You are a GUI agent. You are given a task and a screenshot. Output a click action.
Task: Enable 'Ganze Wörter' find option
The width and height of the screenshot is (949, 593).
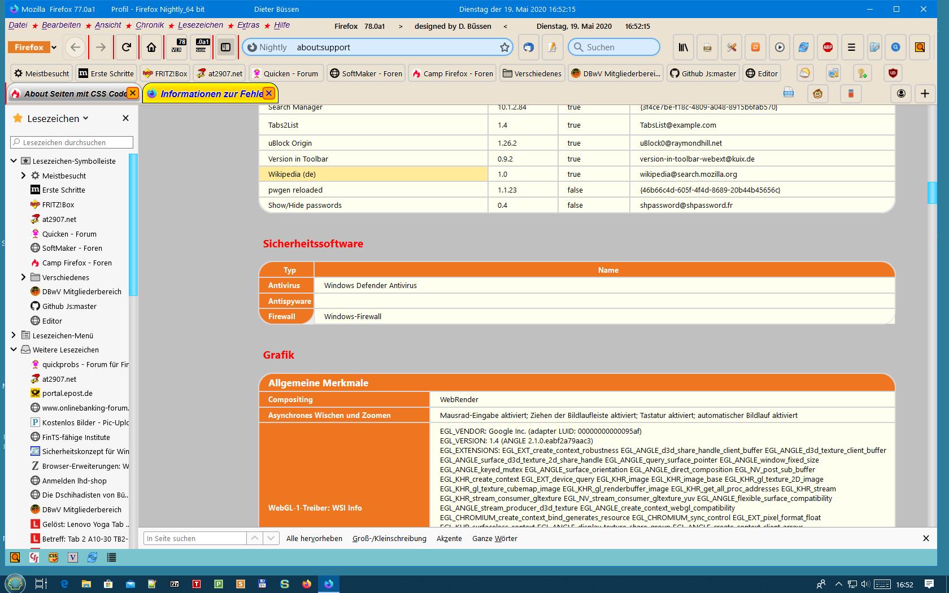494,539
